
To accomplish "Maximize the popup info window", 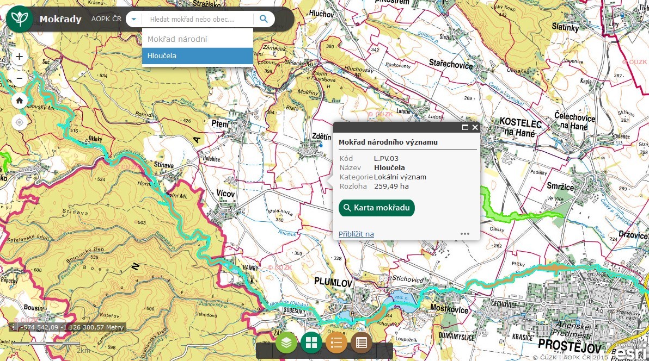I will point(465,127).
